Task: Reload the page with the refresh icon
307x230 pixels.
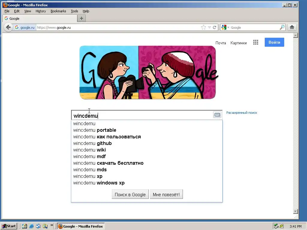Action: point(215,27)
